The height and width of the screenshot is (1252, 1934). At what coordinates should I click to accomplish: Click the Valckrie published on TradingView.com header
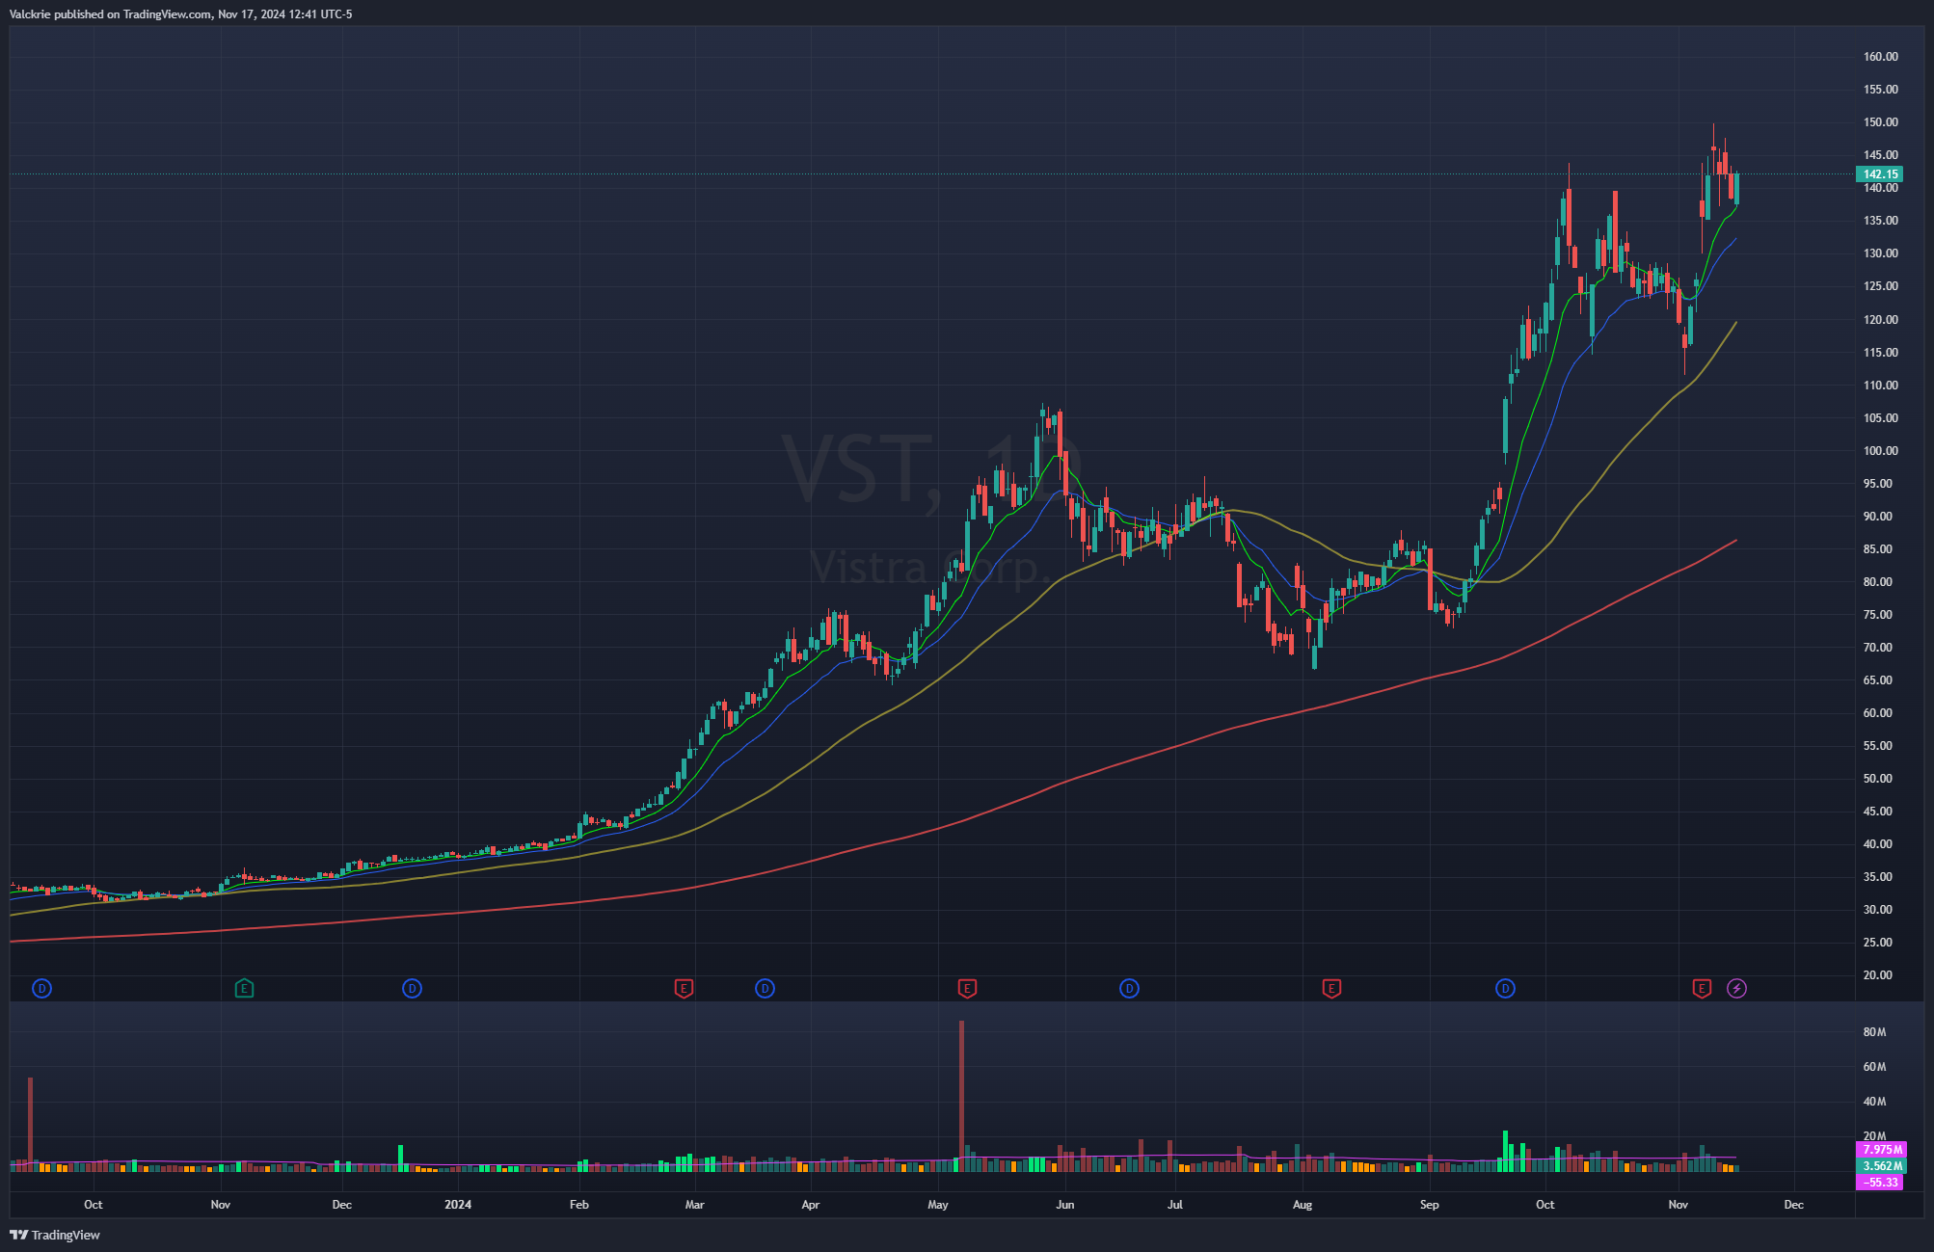pos(180,14)
